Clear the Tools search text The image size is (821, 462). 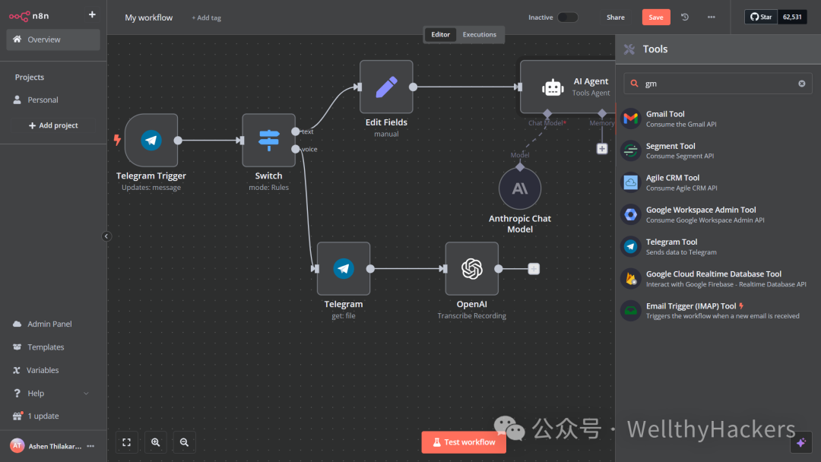pos(802,84)
